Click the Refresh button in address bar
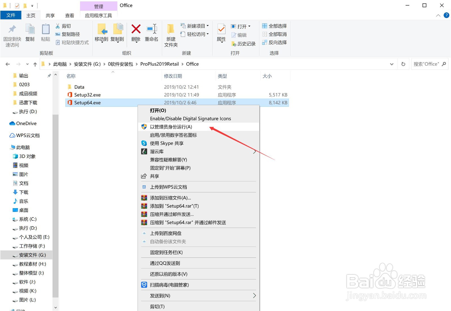The width and height of the screenshot is (451, 311). pyautogui.click(x=403, y=64)
